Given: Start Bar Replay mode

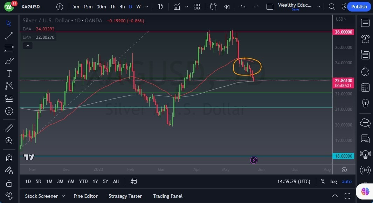Looking at the screenshot, I should pyautogui.click(x=227, y=7).
